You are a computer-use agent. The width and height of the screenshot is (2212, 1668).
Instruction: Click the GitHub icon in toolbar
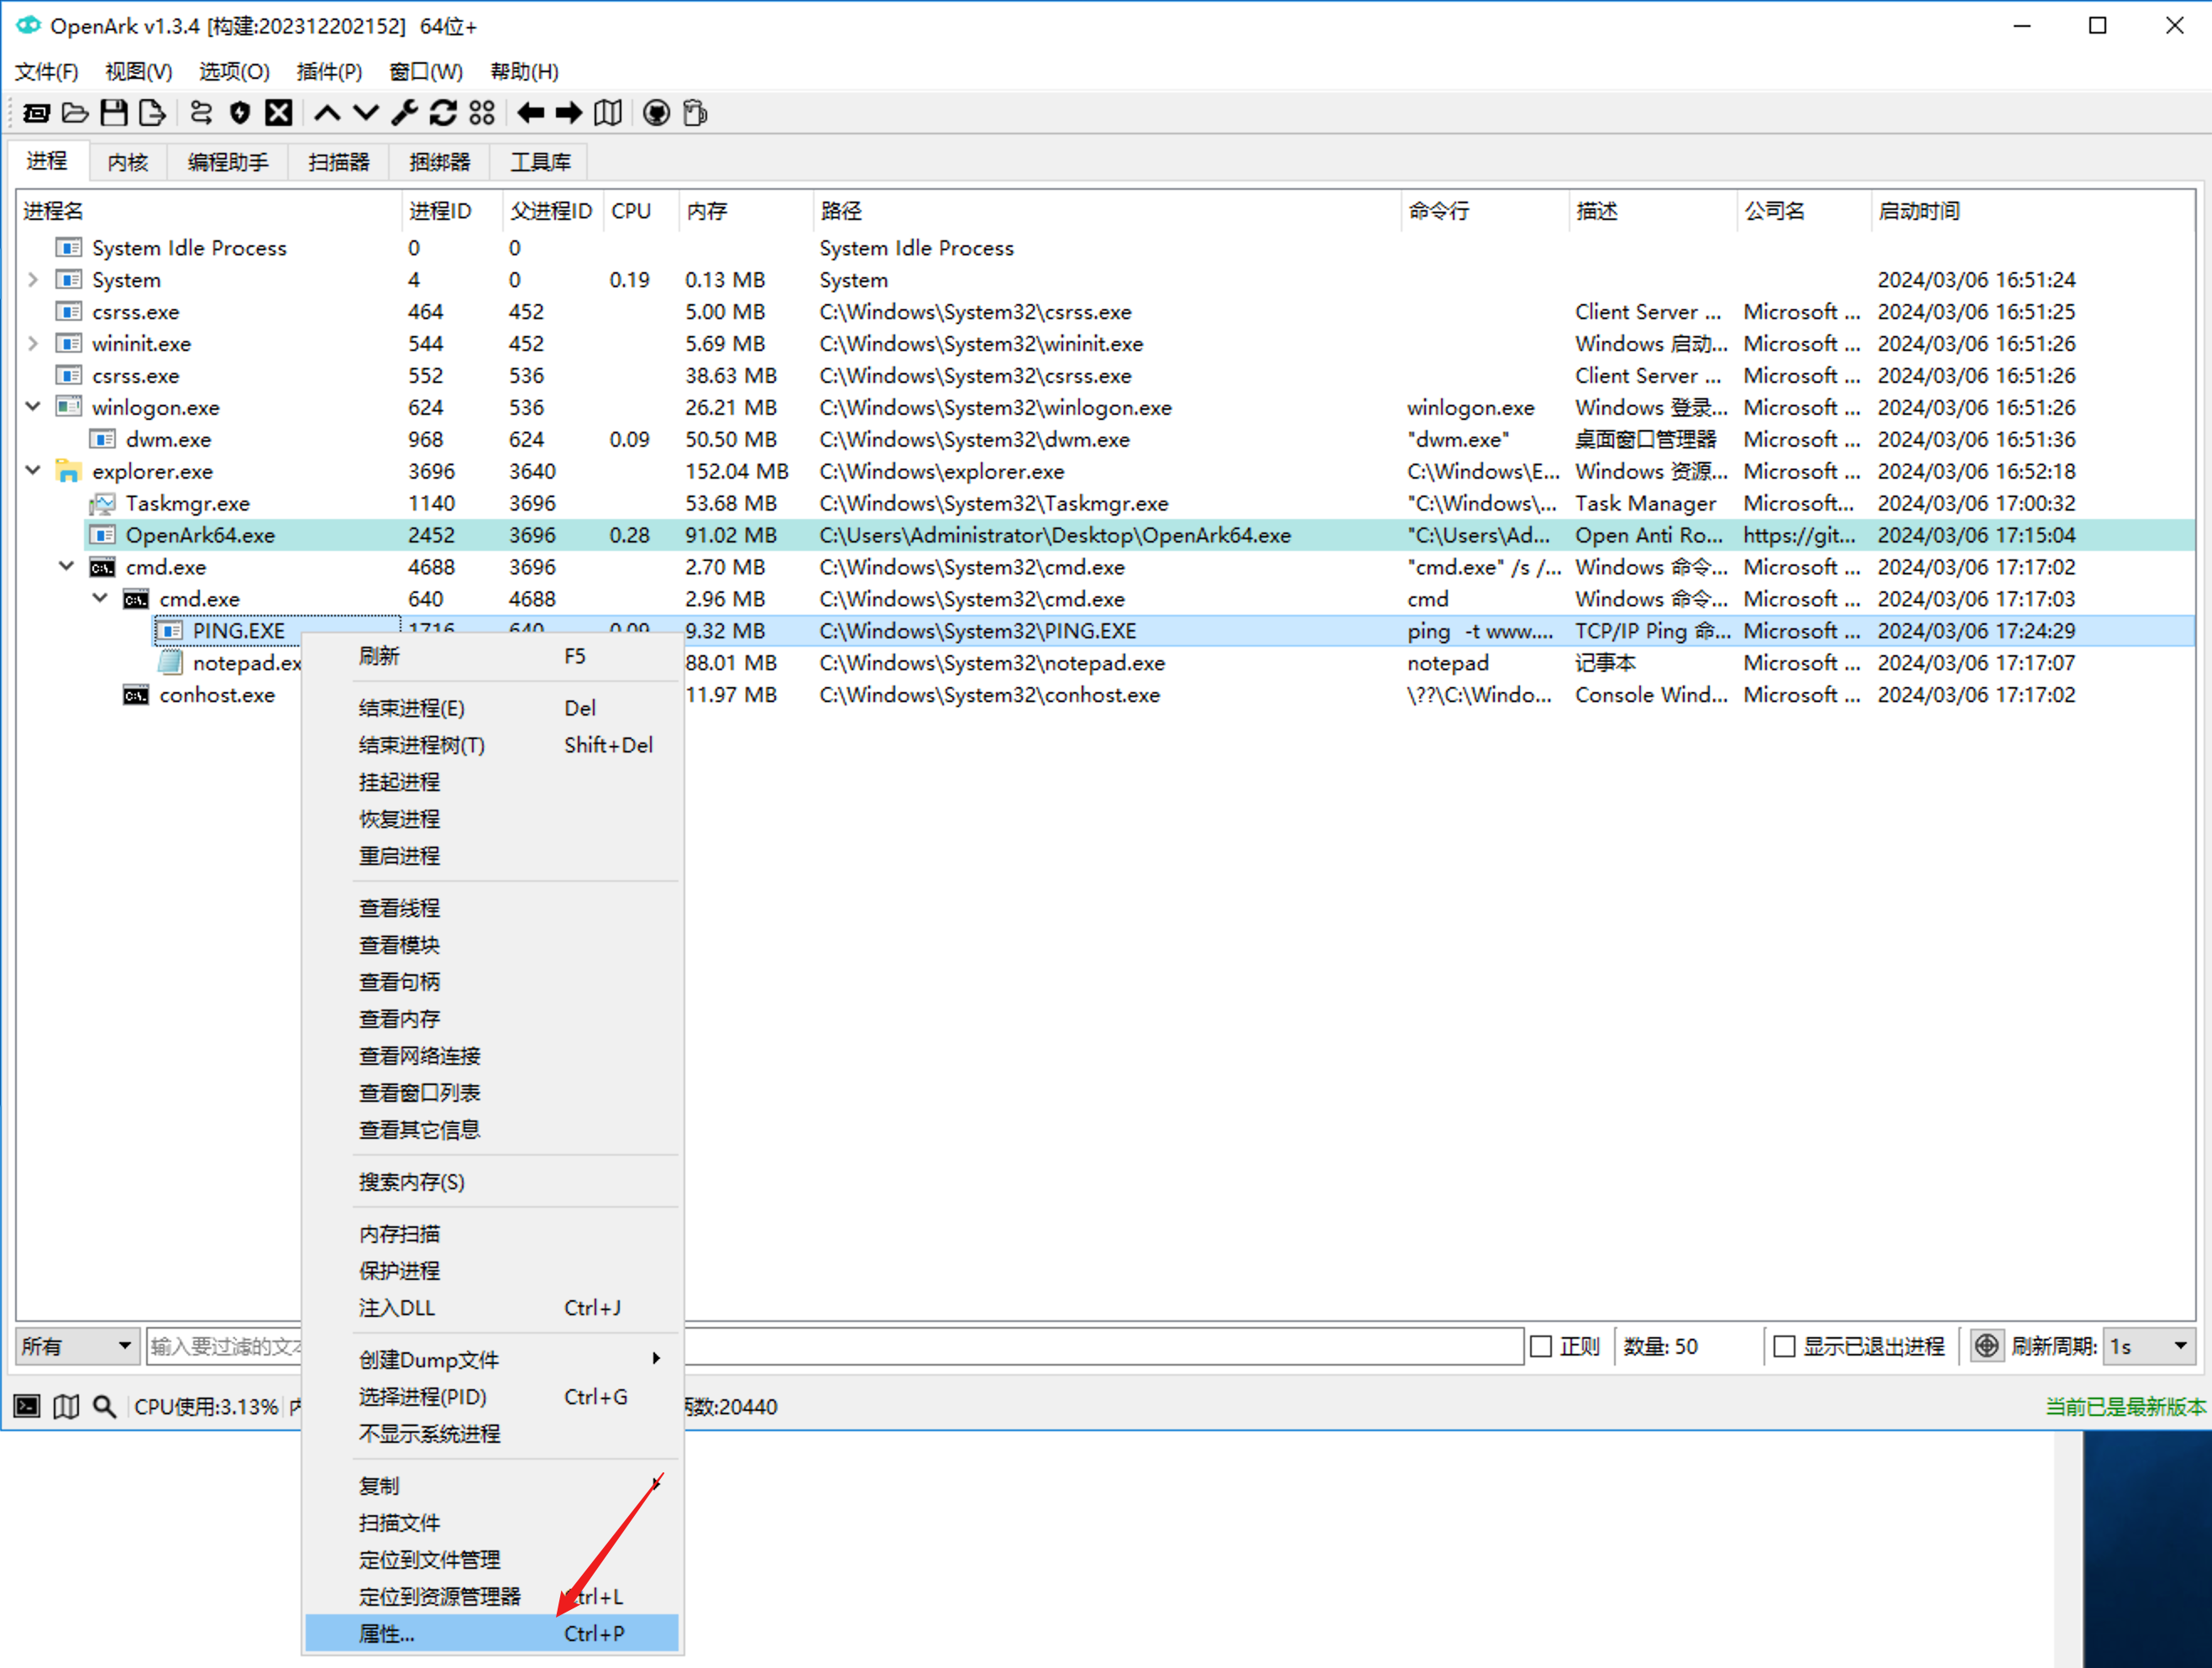tap(656, 113)
